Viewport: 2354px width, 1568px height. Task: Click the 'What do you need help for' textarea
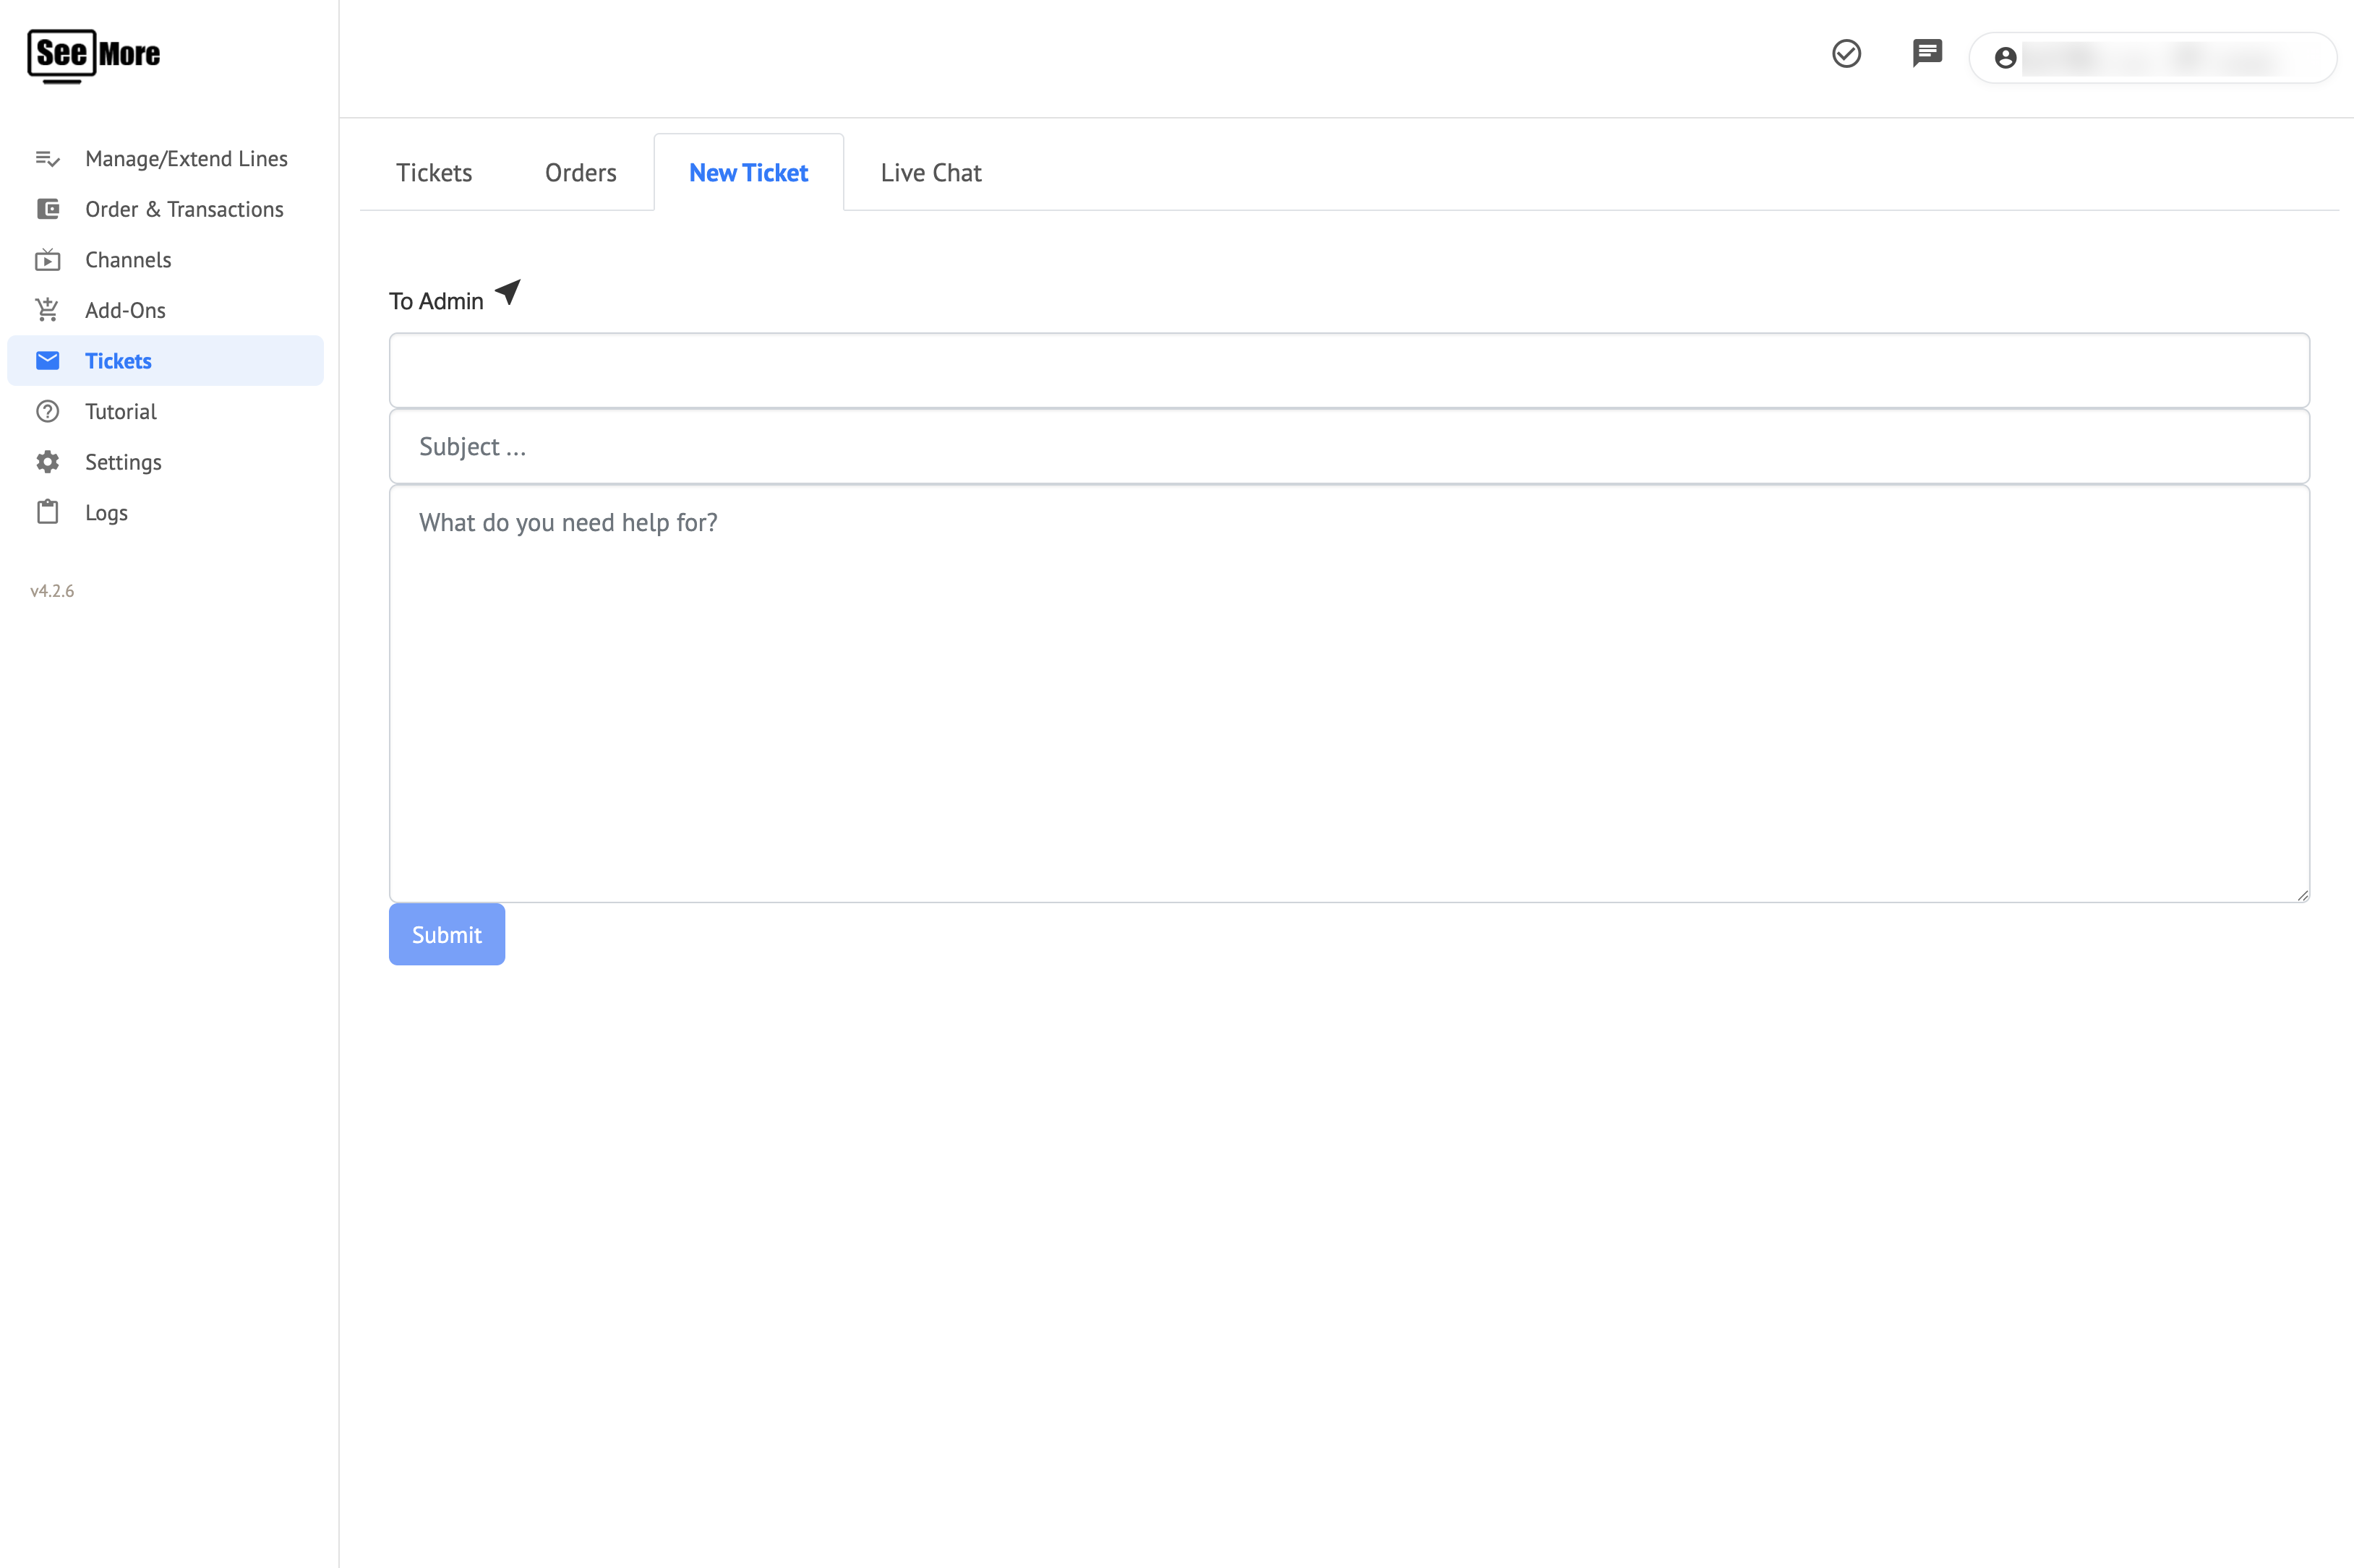click(x=1348, y=693)
